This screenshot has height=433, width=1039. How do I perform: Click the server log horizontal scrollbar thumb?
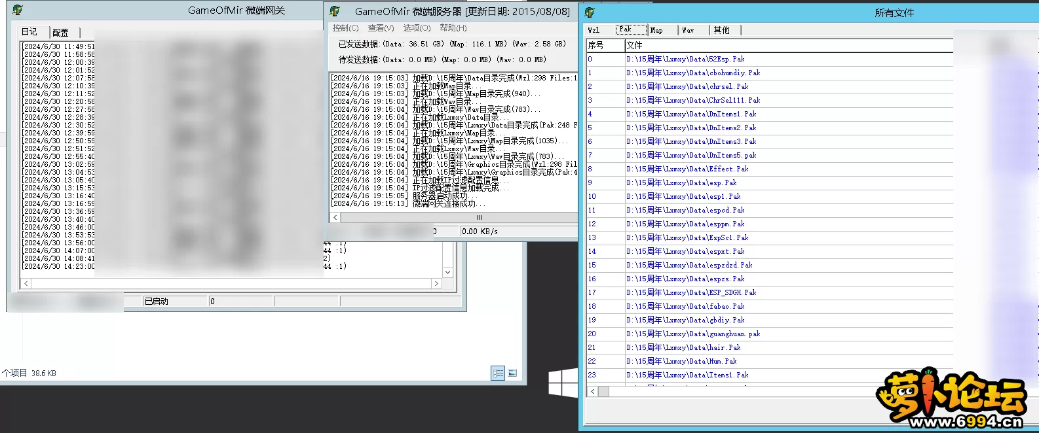coord(479,217)
